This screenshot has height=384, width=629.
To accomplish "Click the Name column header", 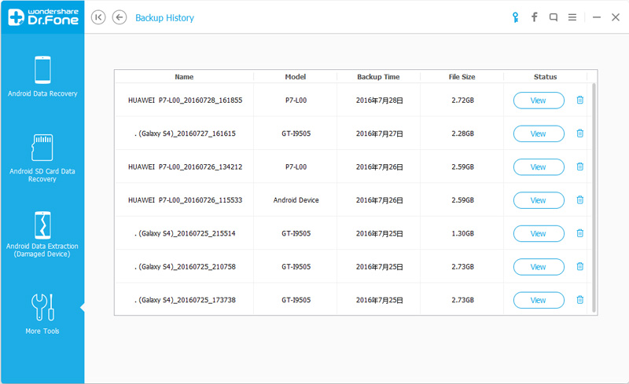I will [x=184, y=76].
